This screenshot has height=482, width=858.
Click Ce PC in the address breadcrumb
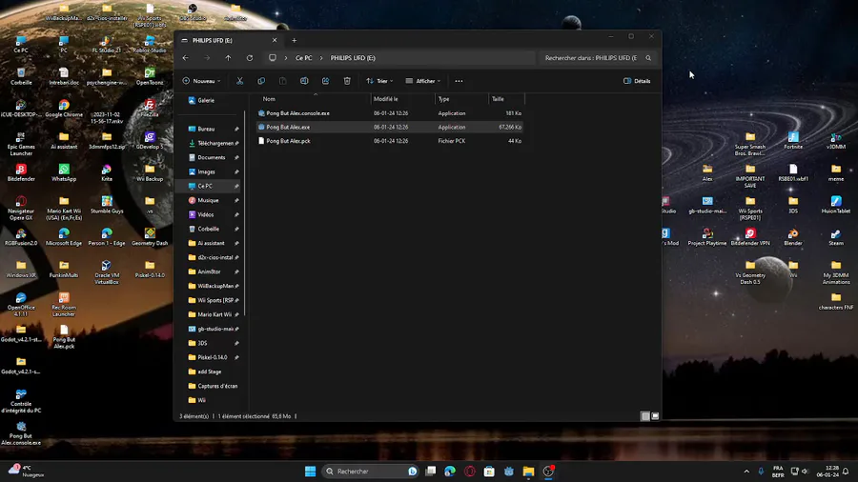click(x=304, y=58)
